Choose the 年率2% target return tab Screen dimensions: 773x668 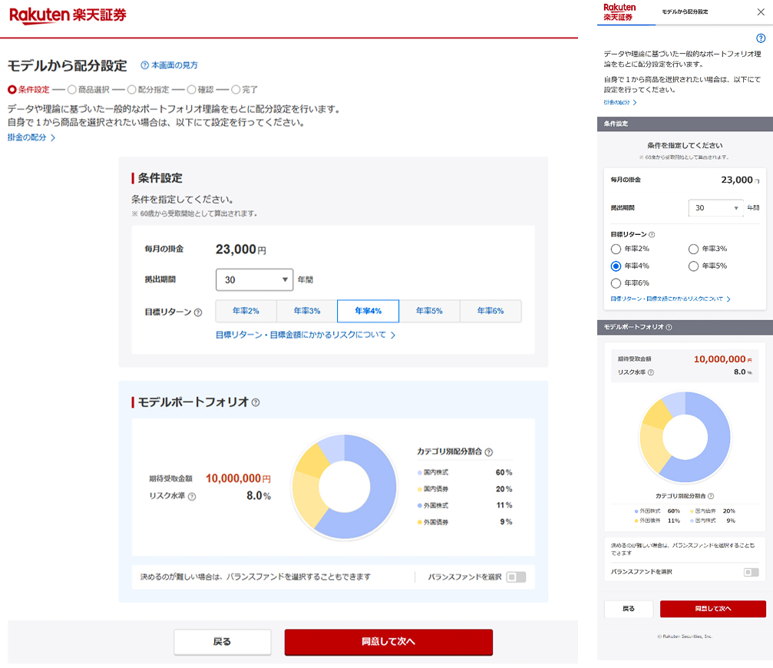click(246, 311)
